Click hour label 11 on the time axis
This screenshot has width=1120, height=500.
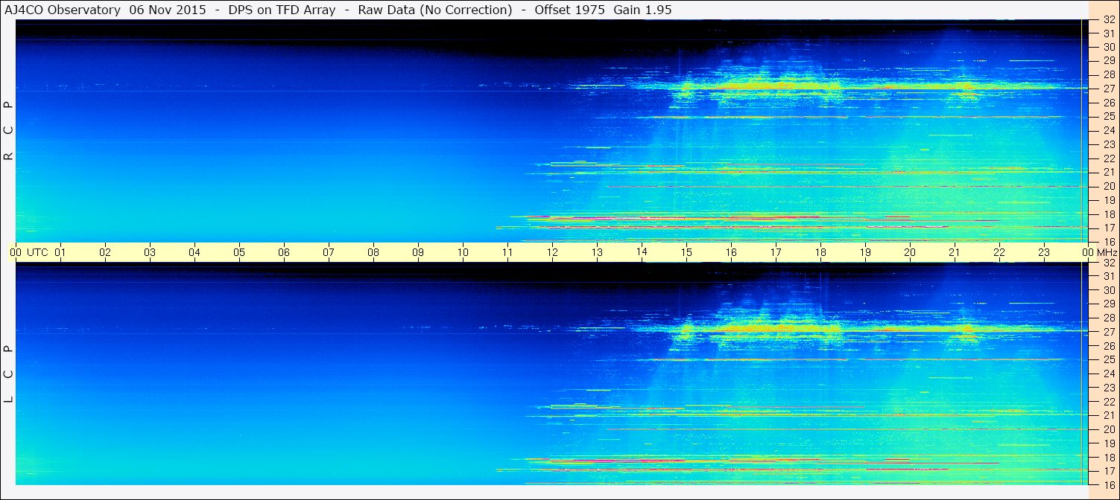[x=507, y=252]
